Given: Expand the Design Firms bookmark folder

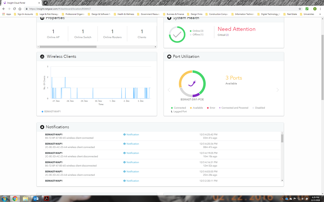Looking at the screenshot, I should pos(195,14).
